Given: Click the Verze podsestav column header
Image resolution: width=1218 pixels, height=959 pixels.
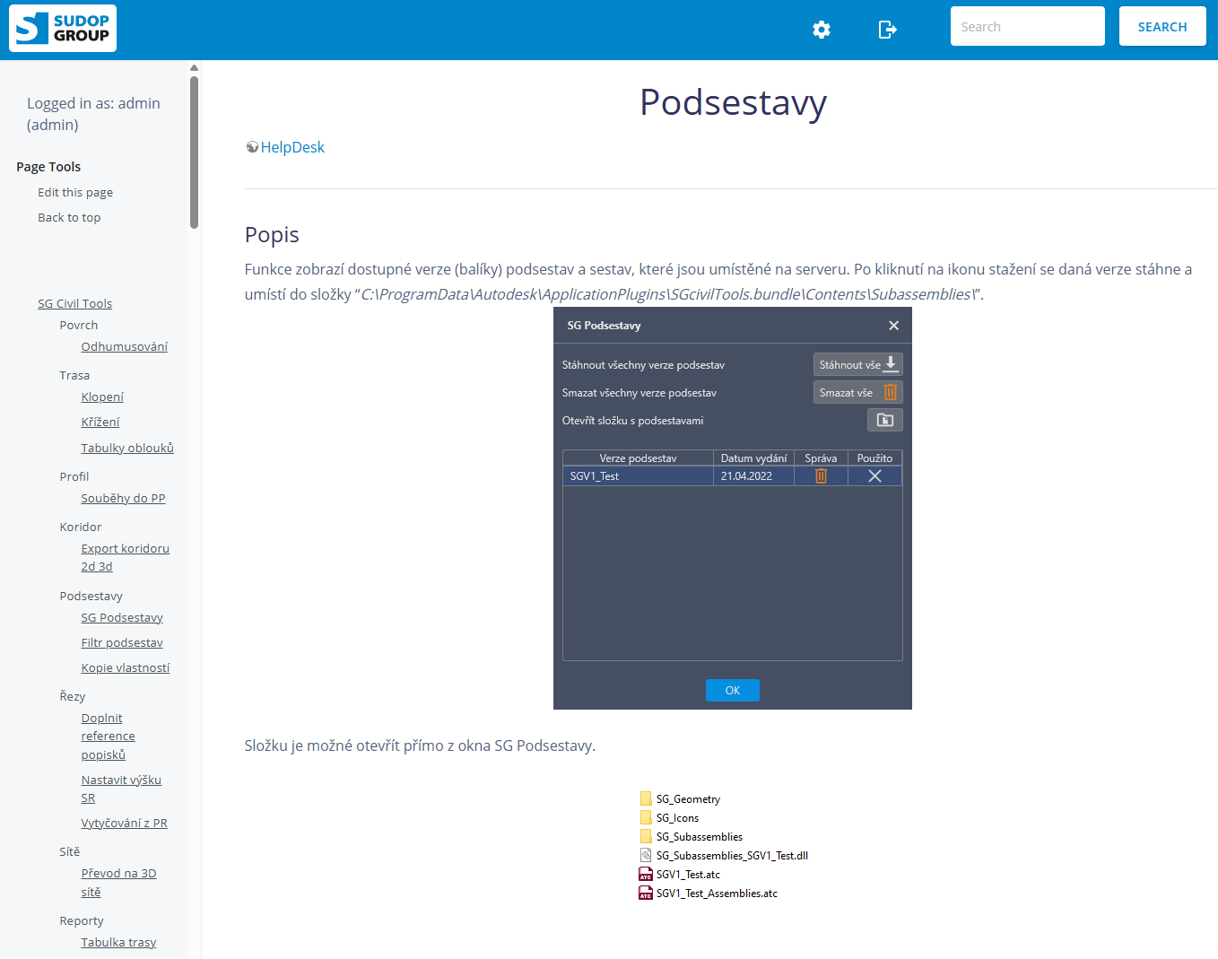Looking at the screenshot, I should pos(638,458).
